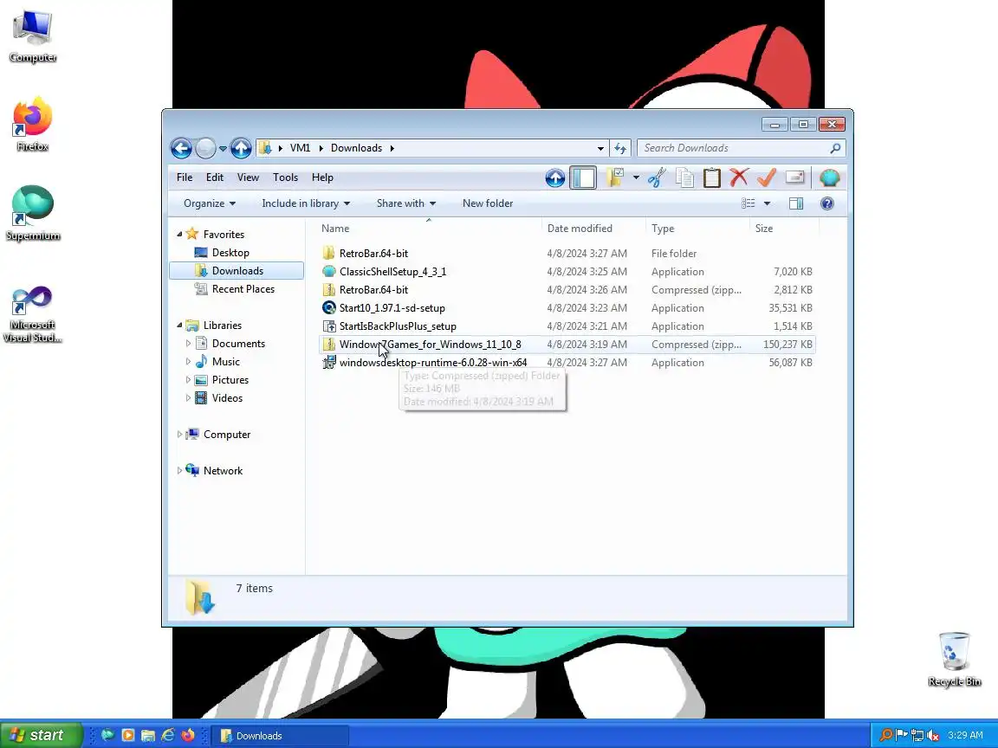Select Recent Places in Favorites
Screen dimensions: 998x748
(x=243, y=289)
